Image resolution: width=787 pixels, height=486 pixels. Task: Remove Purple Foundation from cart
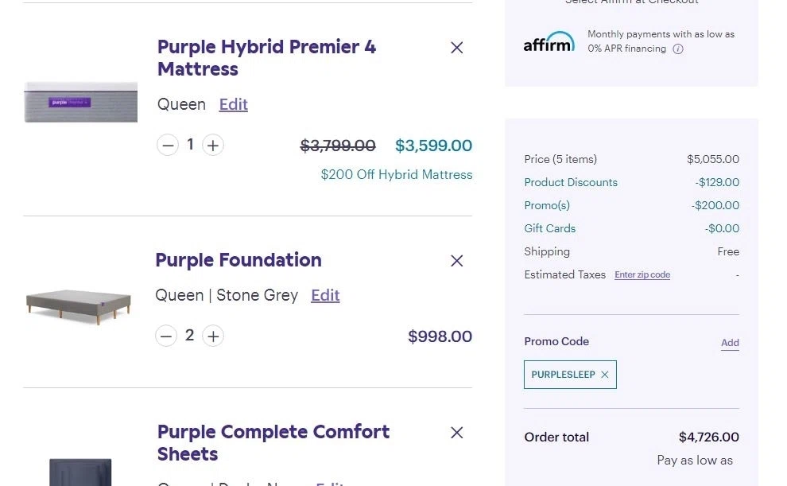tap(456, 261)
